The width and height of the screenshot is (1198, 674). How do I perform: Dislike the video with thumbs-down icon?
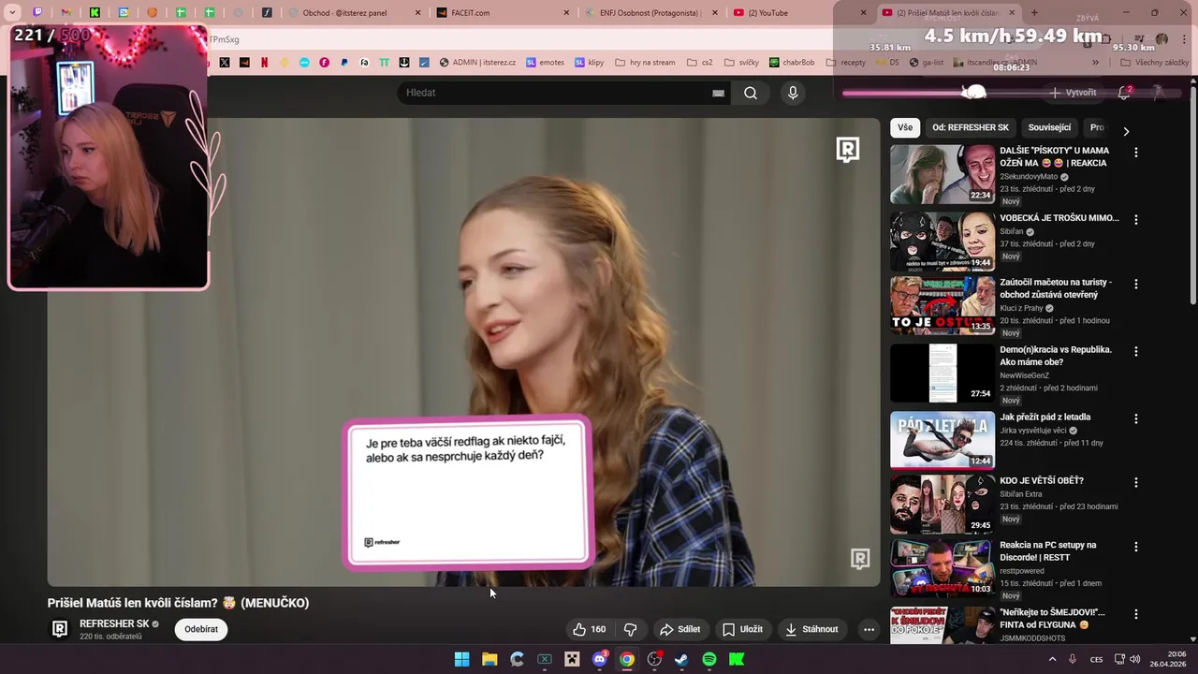630,629
